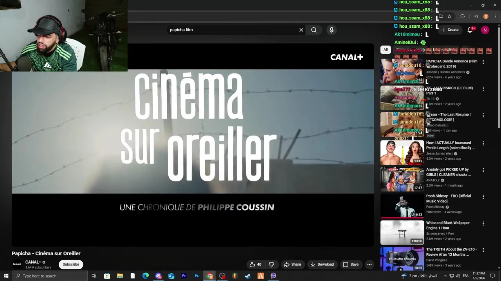
Task: Open Anatoly 17:17 video thumbnail
Action: [x=402, y=179]
